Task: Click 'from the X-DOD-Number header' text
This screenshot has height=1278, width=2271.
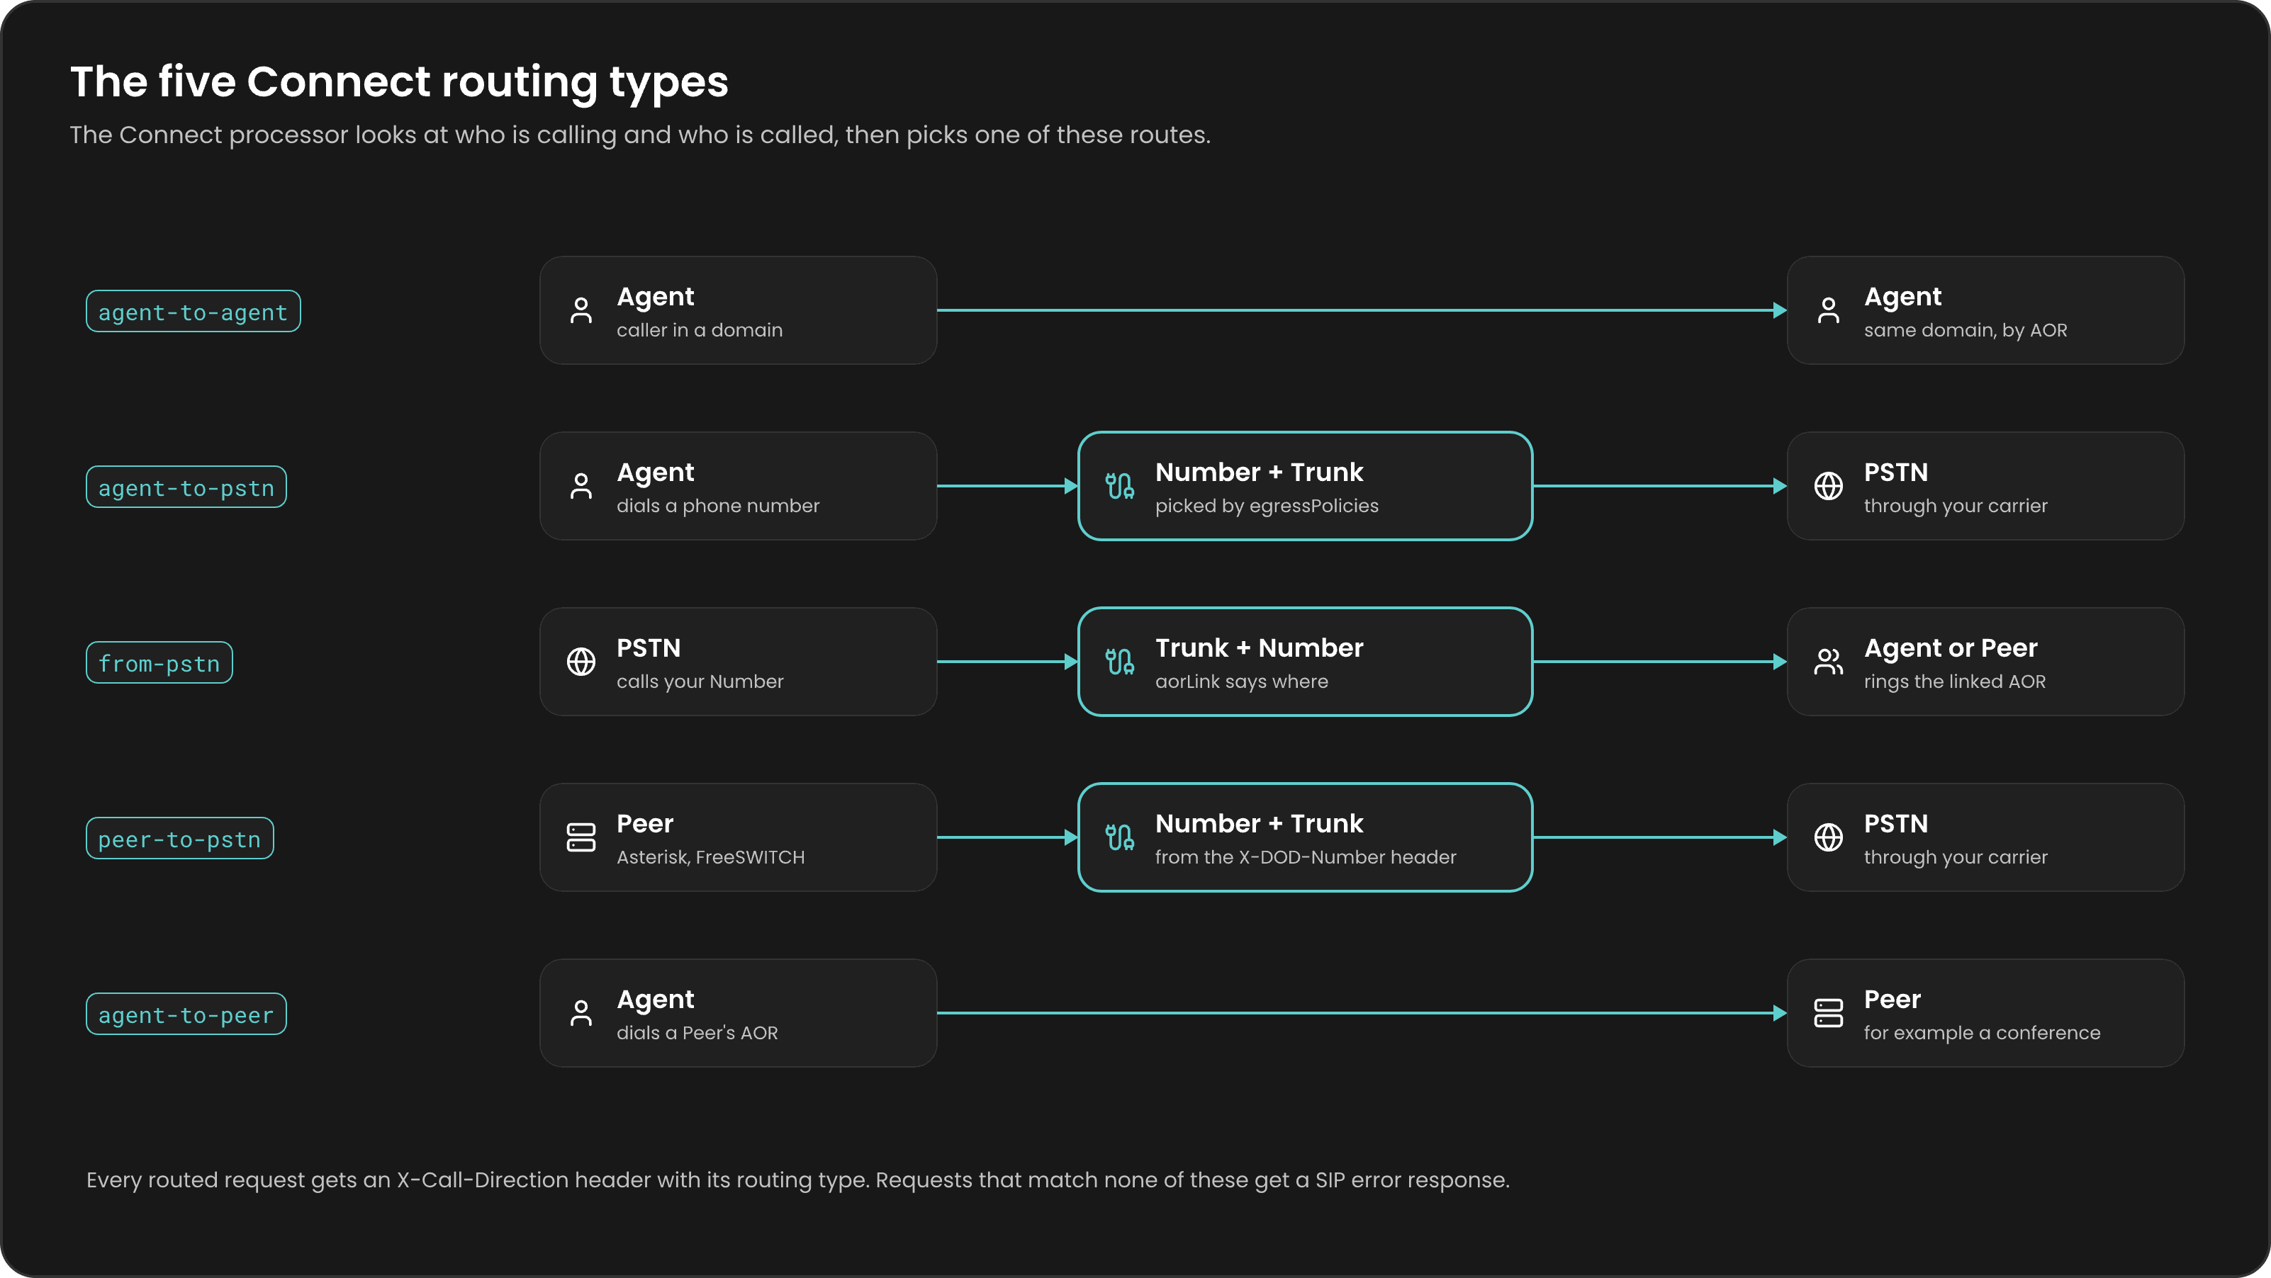Action: point(1306,856)
